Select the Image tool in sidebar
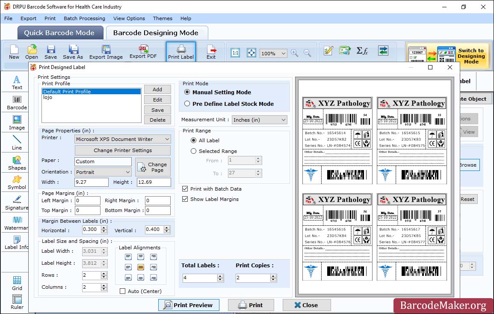Viewport: 494px width, 314px height. 17,123
